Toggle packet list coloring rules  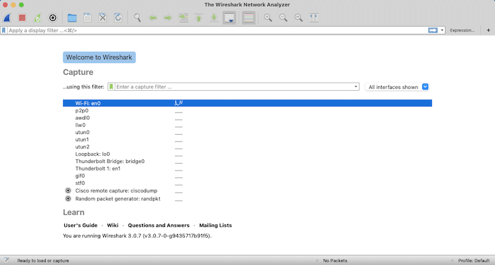click(x=249, y=18)
